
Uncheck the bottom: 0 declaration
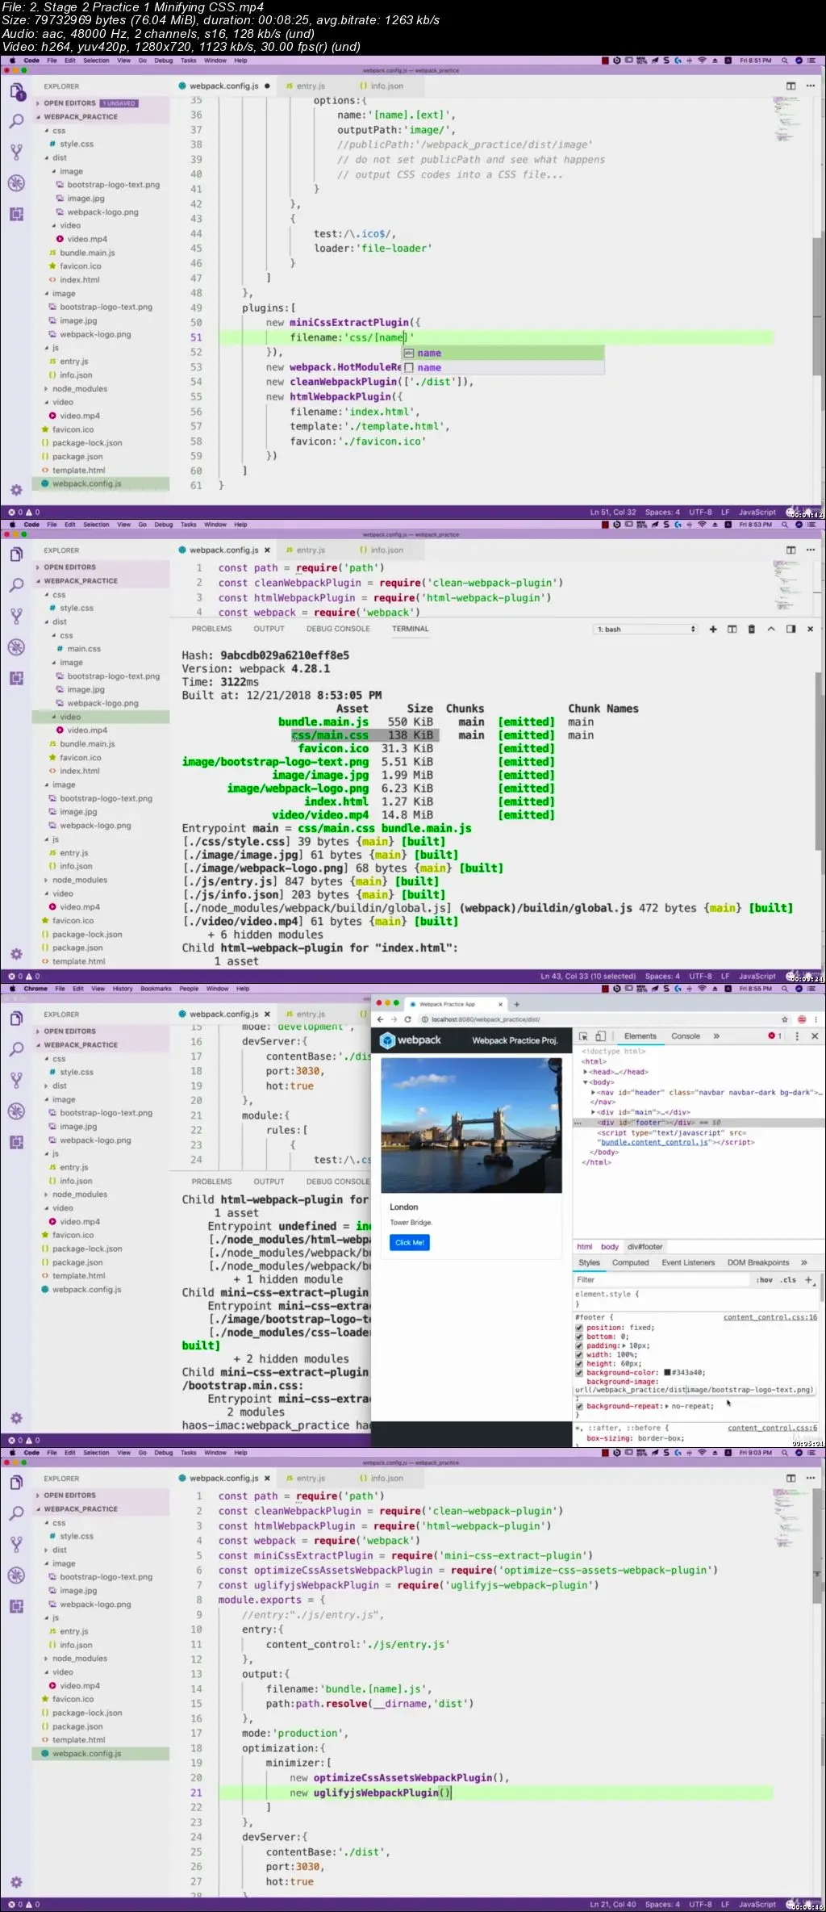(x=578, y=1337)
